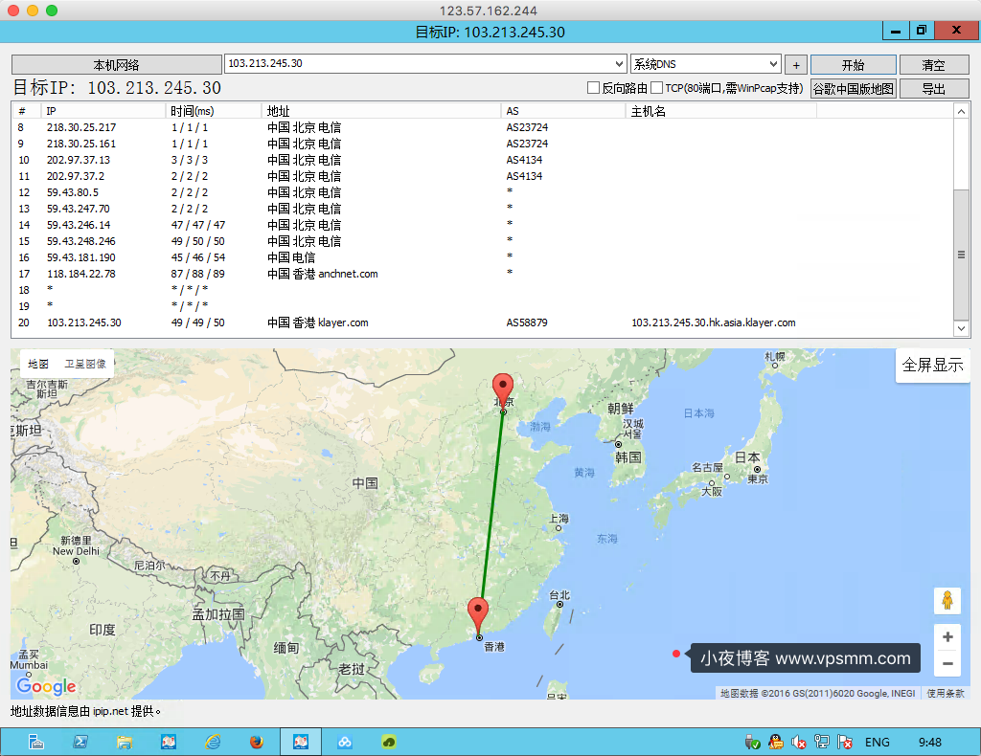The width and height of the screenshot is (981, 756).
Task: Click the 谷歌中国版地图 button
Action: click(x=853, y=89)
